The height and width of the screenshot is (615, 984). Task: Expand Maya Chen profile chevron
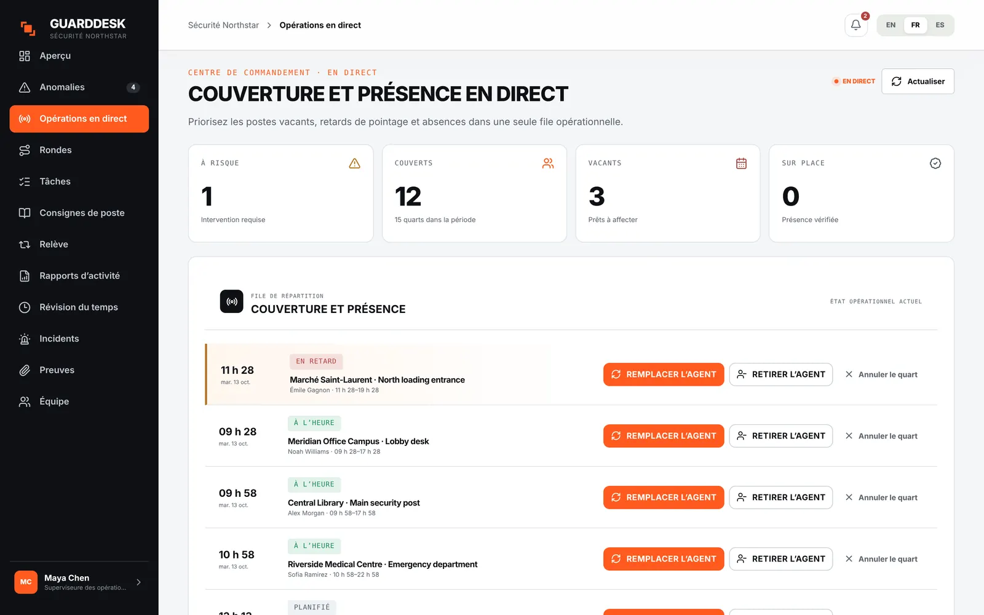click(x=138, y=582)
